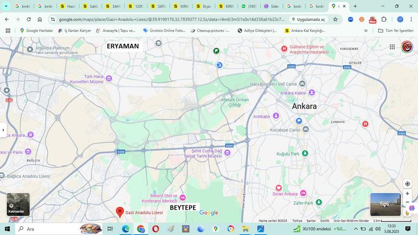Go back with the browser back arrow
The width and height of the screenshot is (418, 235).
pyautogui.click(x=7, y=19)
